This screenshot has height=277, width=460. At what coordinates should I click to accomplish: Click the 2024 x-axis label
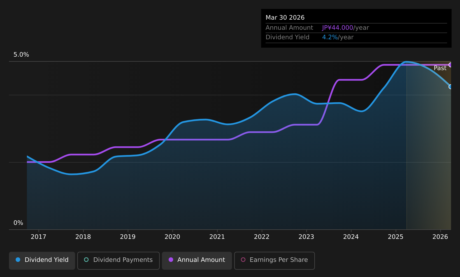tap(351, 237)
